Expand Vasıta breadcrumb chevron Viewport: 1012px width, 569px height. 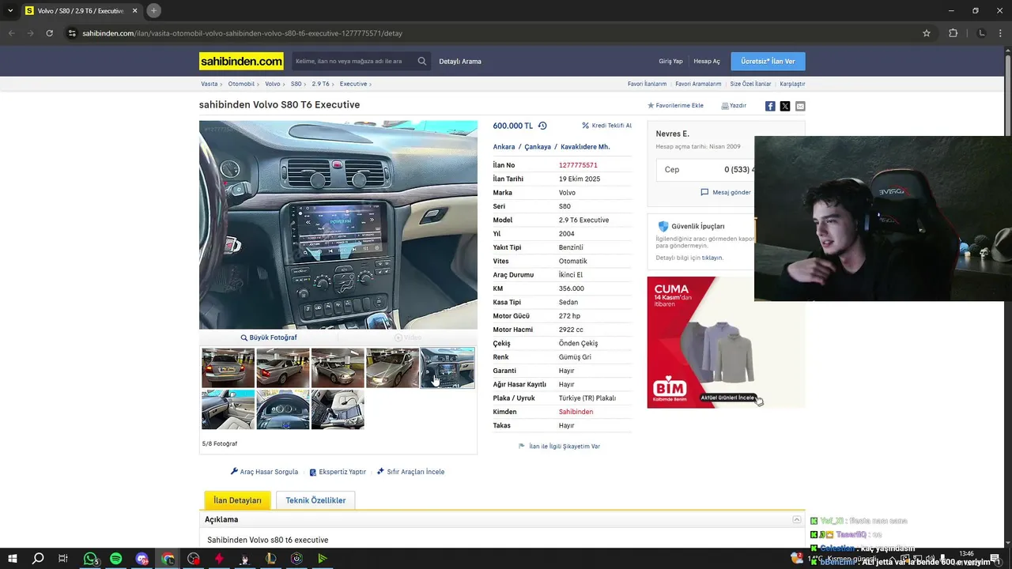221,84
